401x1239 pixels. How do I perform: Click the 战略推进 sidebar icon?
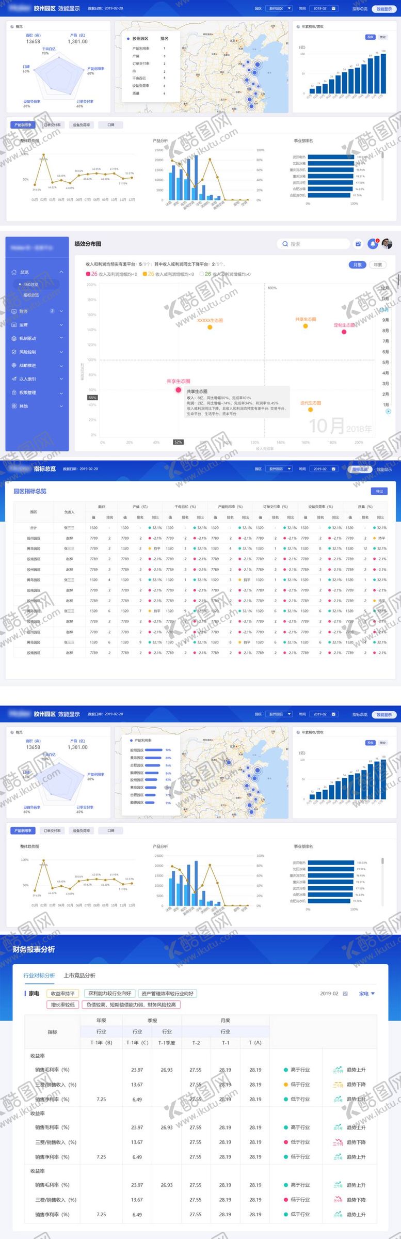14,366
